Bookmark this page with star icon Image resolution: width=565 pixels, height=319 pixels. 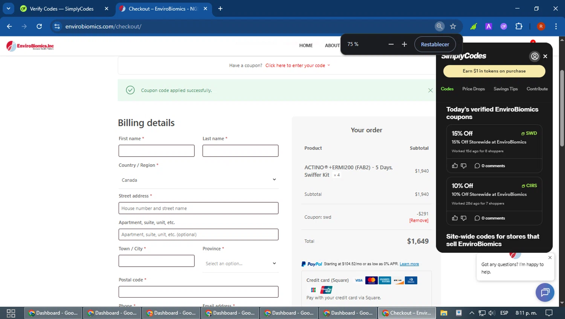click(x=453, y=26)
